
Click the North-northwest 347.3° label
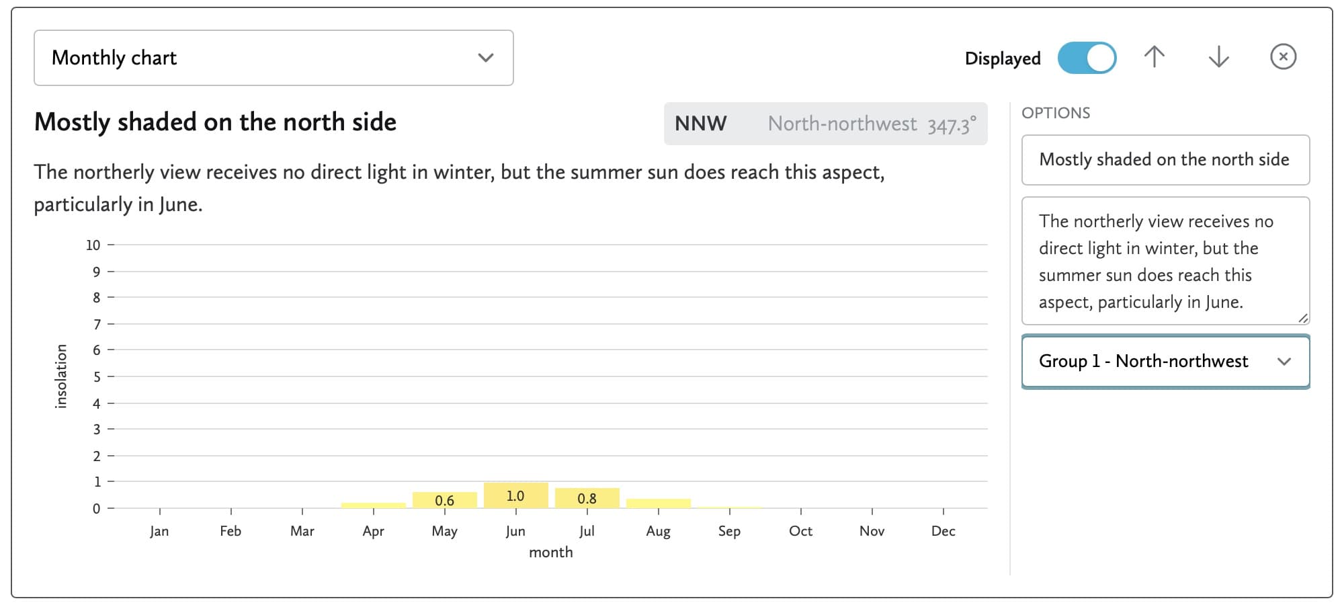coord(872,124)
